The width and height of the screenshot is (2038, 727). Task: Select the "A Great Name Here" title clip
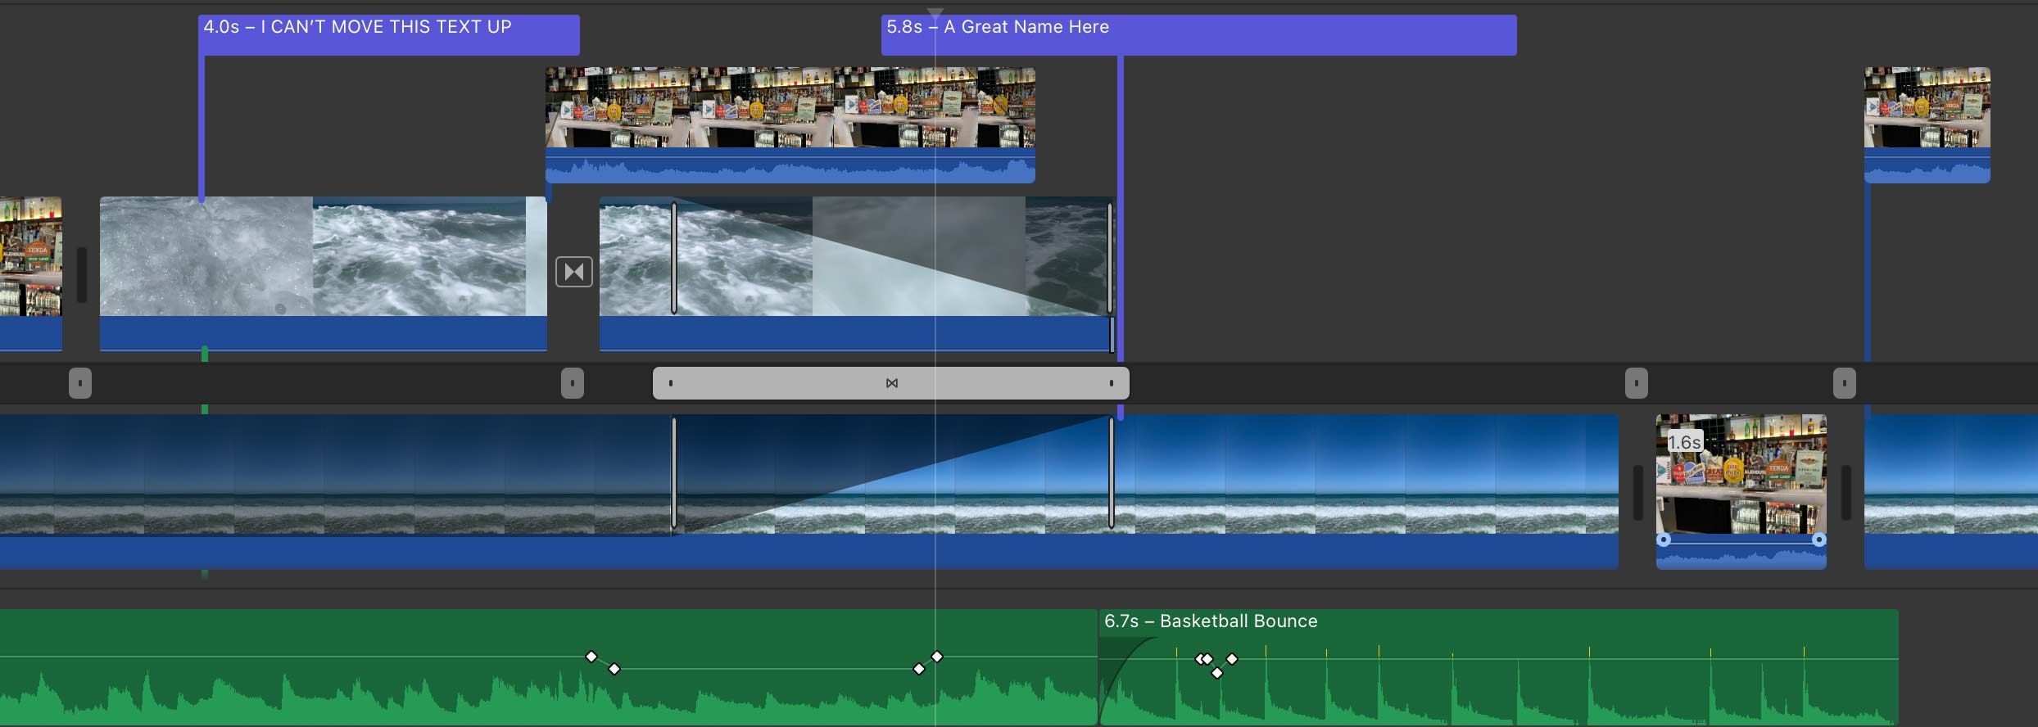tap(1198, 35)
